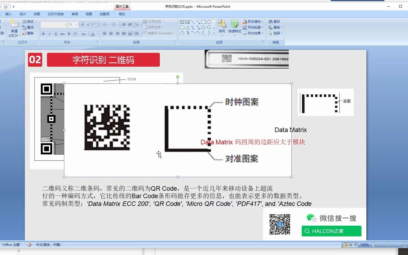Toggle text shadow effect
This screenshot has width=408, height=255.
69,34
